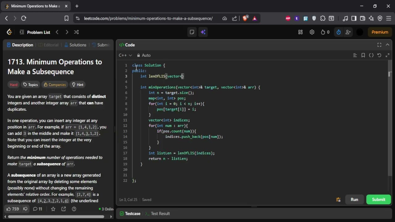Click the Hard difficulty tag
This screenshot has width=395, height=222.
tap(14, 84)
